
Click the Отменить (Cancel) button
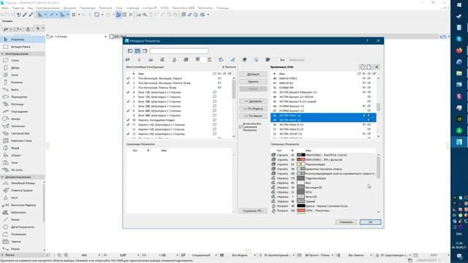346,222
